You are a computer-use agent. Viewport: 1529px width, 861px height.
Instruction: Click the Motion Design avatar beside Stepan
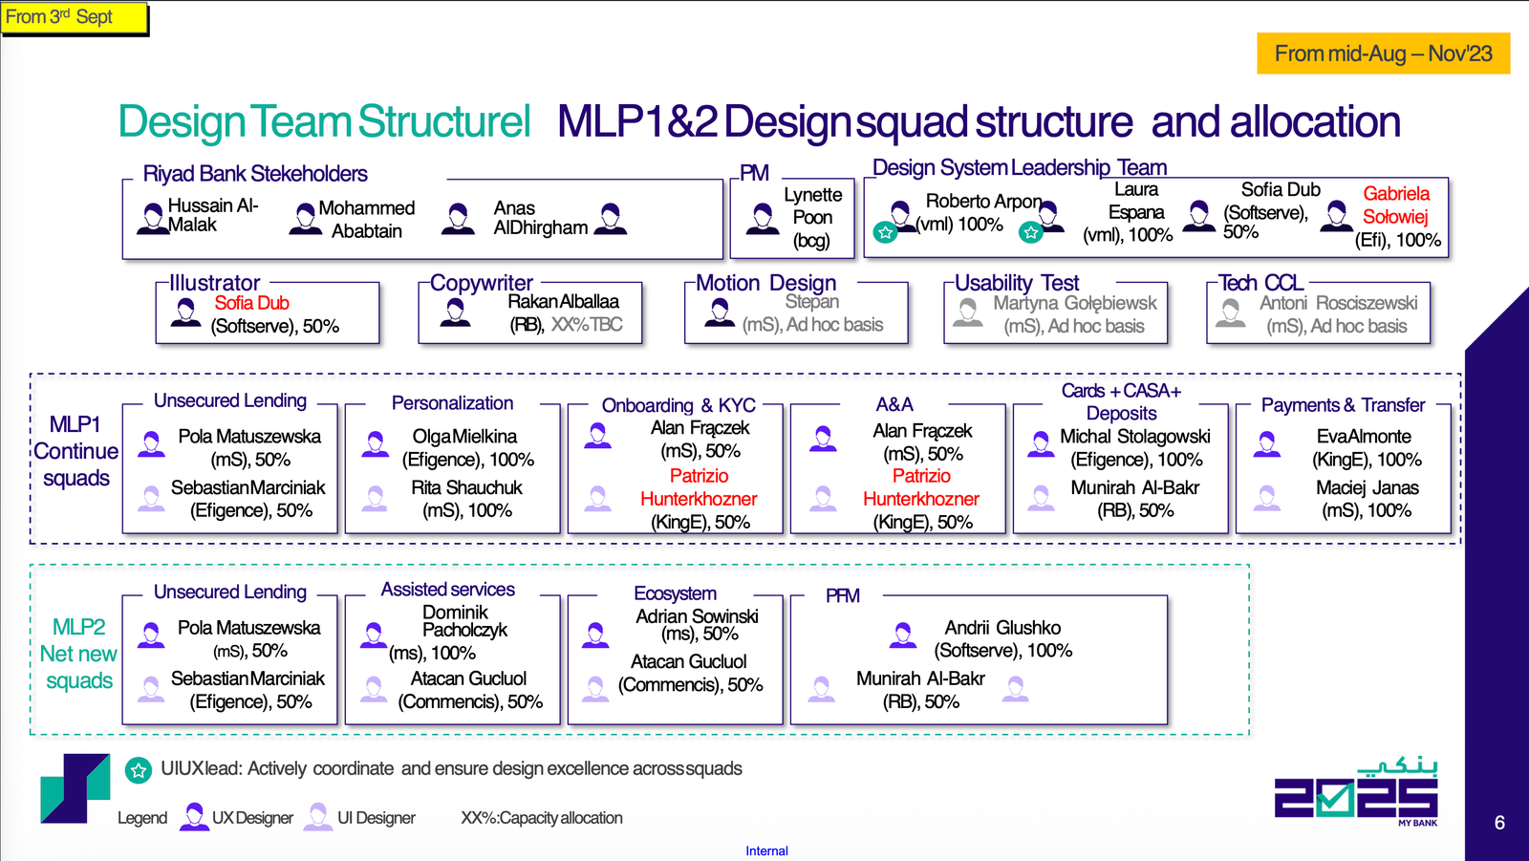coord(720,312)
